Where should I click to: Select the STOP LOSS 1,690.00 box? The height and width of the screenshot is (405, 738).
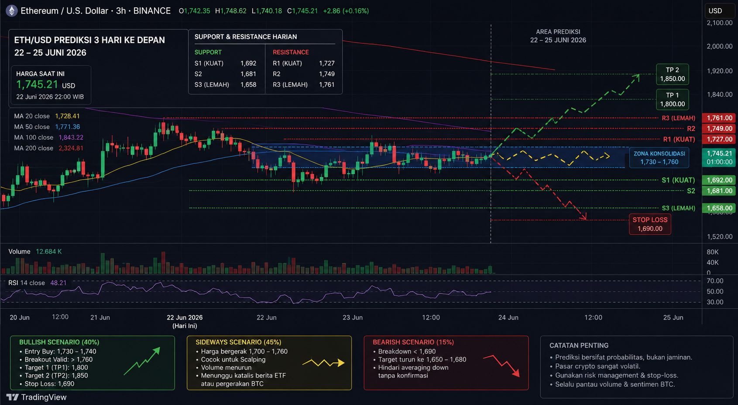click(650, 224)
